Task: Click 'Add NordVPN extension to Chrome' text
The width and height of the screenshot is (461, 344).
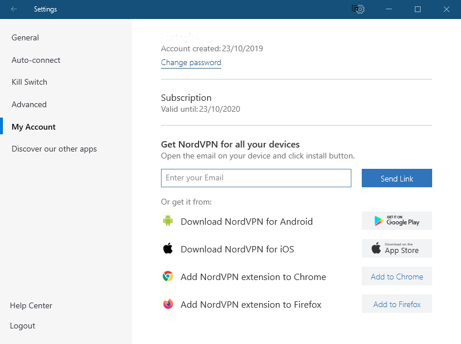Action: click(x=253, y=277)
